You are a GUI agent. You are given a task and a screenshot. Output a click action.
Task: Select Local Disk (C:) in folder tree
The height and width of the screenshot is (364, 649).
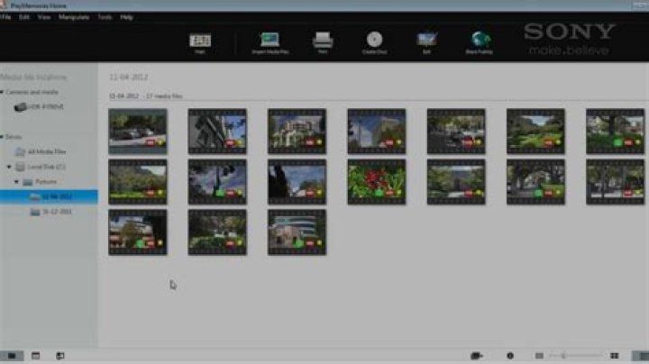pyautogui.click(x=41, y=167)
